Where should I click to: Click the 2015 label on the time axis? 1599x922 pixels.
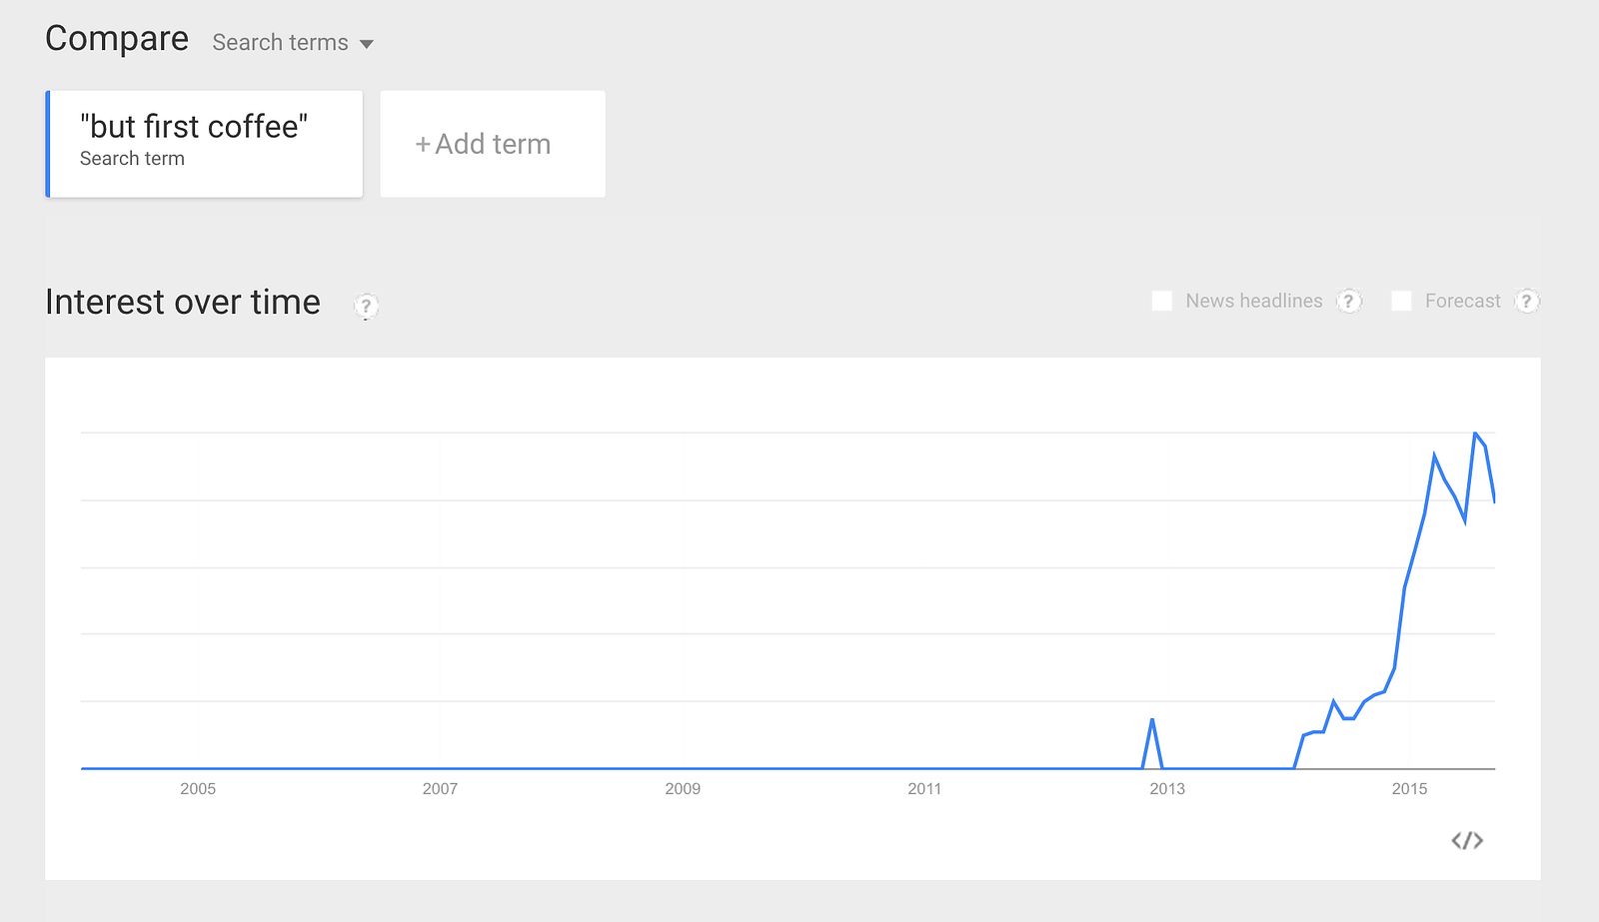1409,789
